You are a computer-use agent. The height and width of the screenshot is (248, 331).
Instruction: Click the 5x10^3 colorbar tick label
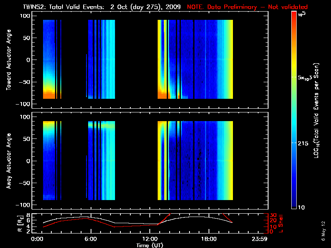pyautogui.click(x=307, y=78)
